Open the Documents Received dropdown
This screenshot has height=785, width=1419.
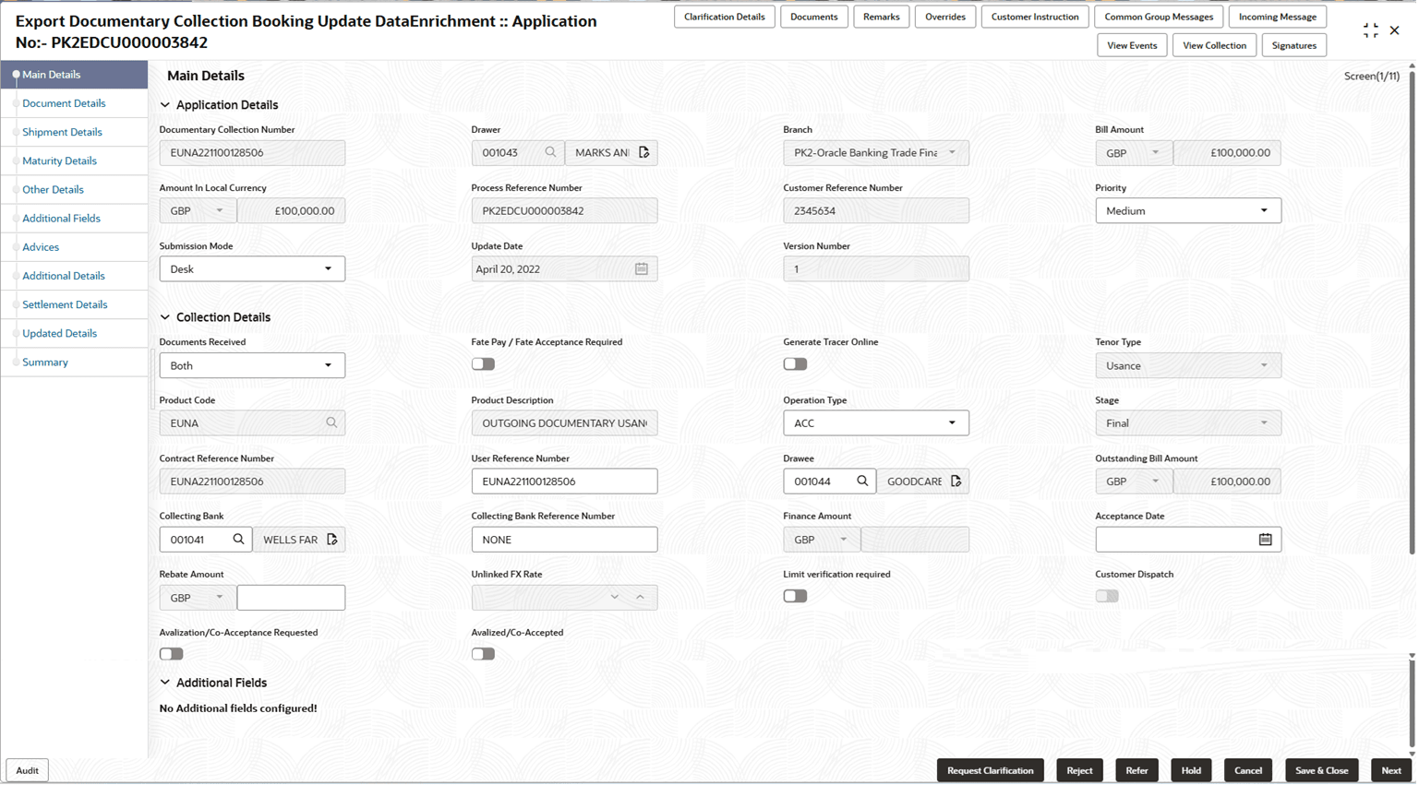pyautogui.click(x=252, y=365)
